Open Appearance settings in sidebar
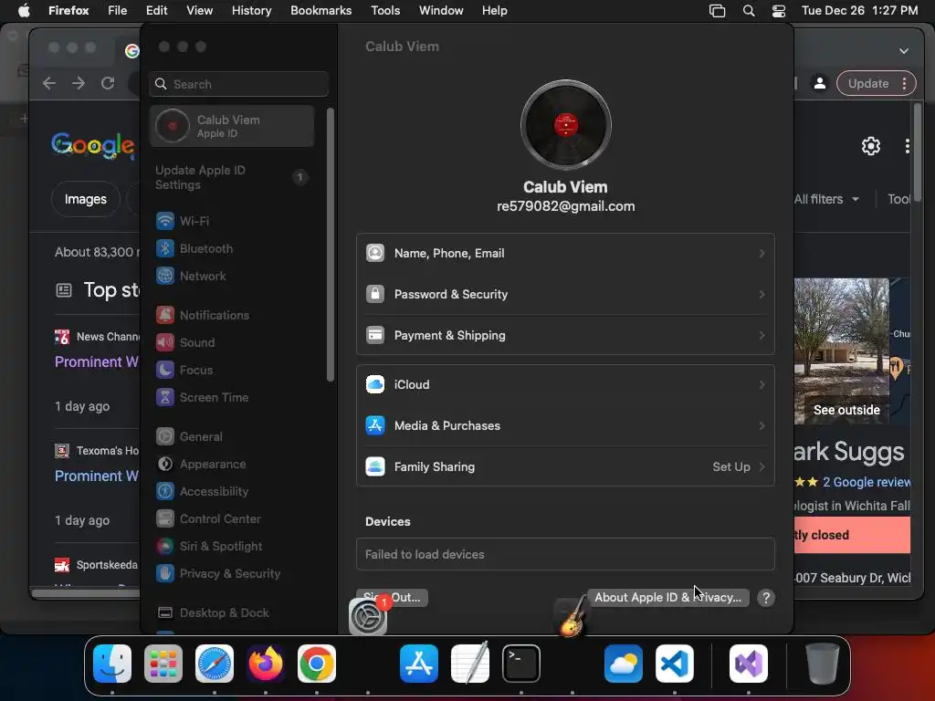The width and height of the screenshot is (935, 701). [200, 465]
